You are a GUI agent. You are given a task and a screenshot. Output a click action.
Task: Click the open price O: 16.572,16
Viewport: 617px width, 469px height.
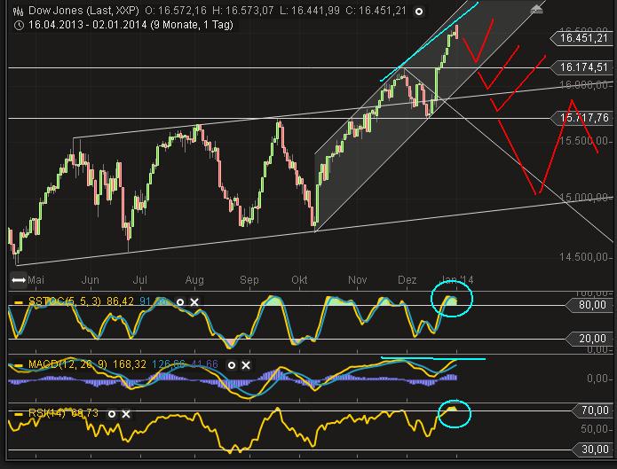(x=176, y=11)
